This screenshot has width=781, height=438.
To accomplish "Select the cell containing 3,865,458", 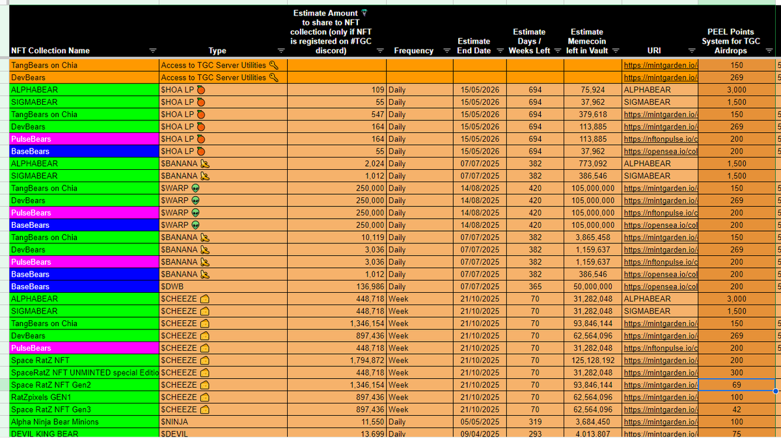I will [x=594, y=238].
